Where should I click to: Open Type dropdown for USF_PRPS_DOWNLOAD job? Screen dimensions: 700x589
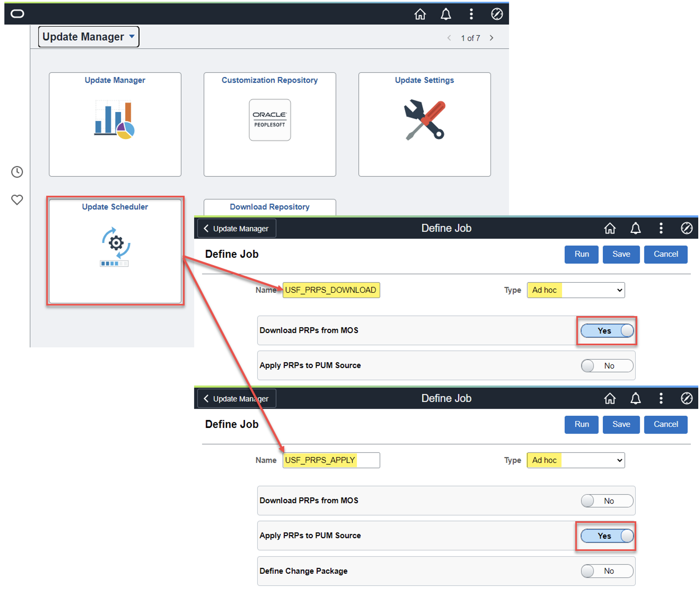click(x=576, y=290)
